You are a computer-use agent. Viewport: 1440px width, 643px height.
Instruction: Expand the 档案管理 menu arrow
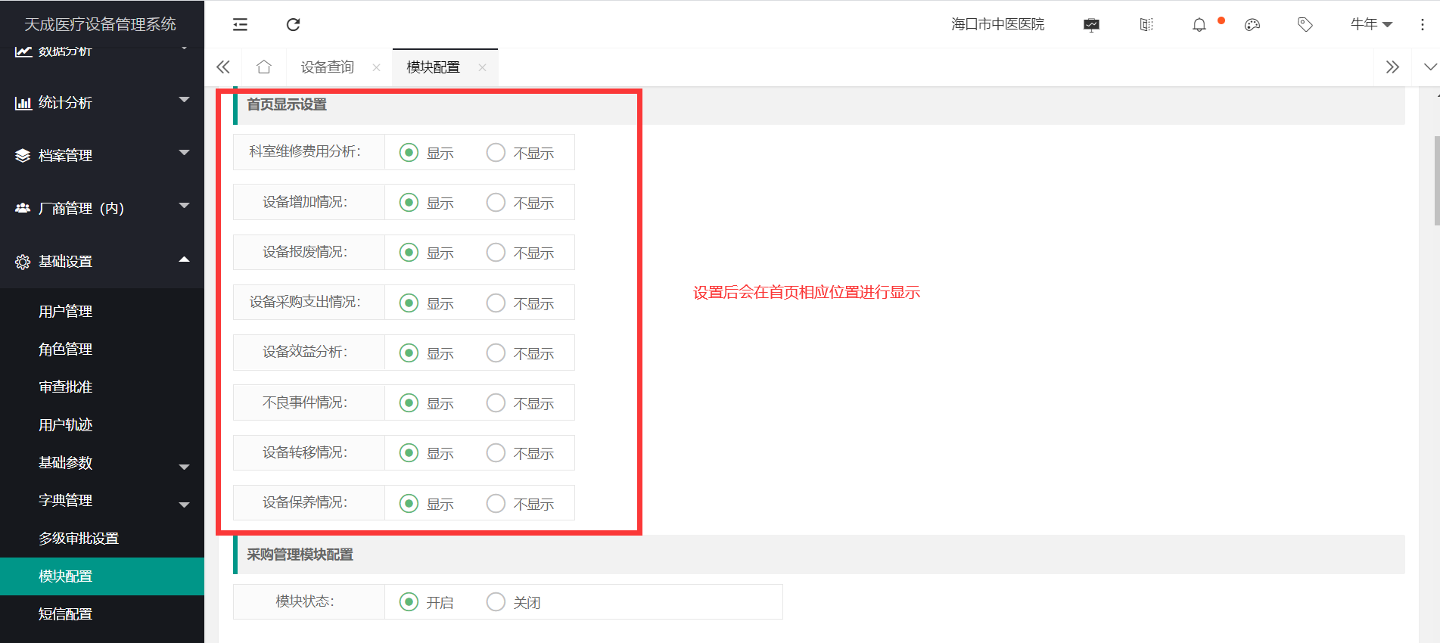pyautogui.click(x=184, y=153)
